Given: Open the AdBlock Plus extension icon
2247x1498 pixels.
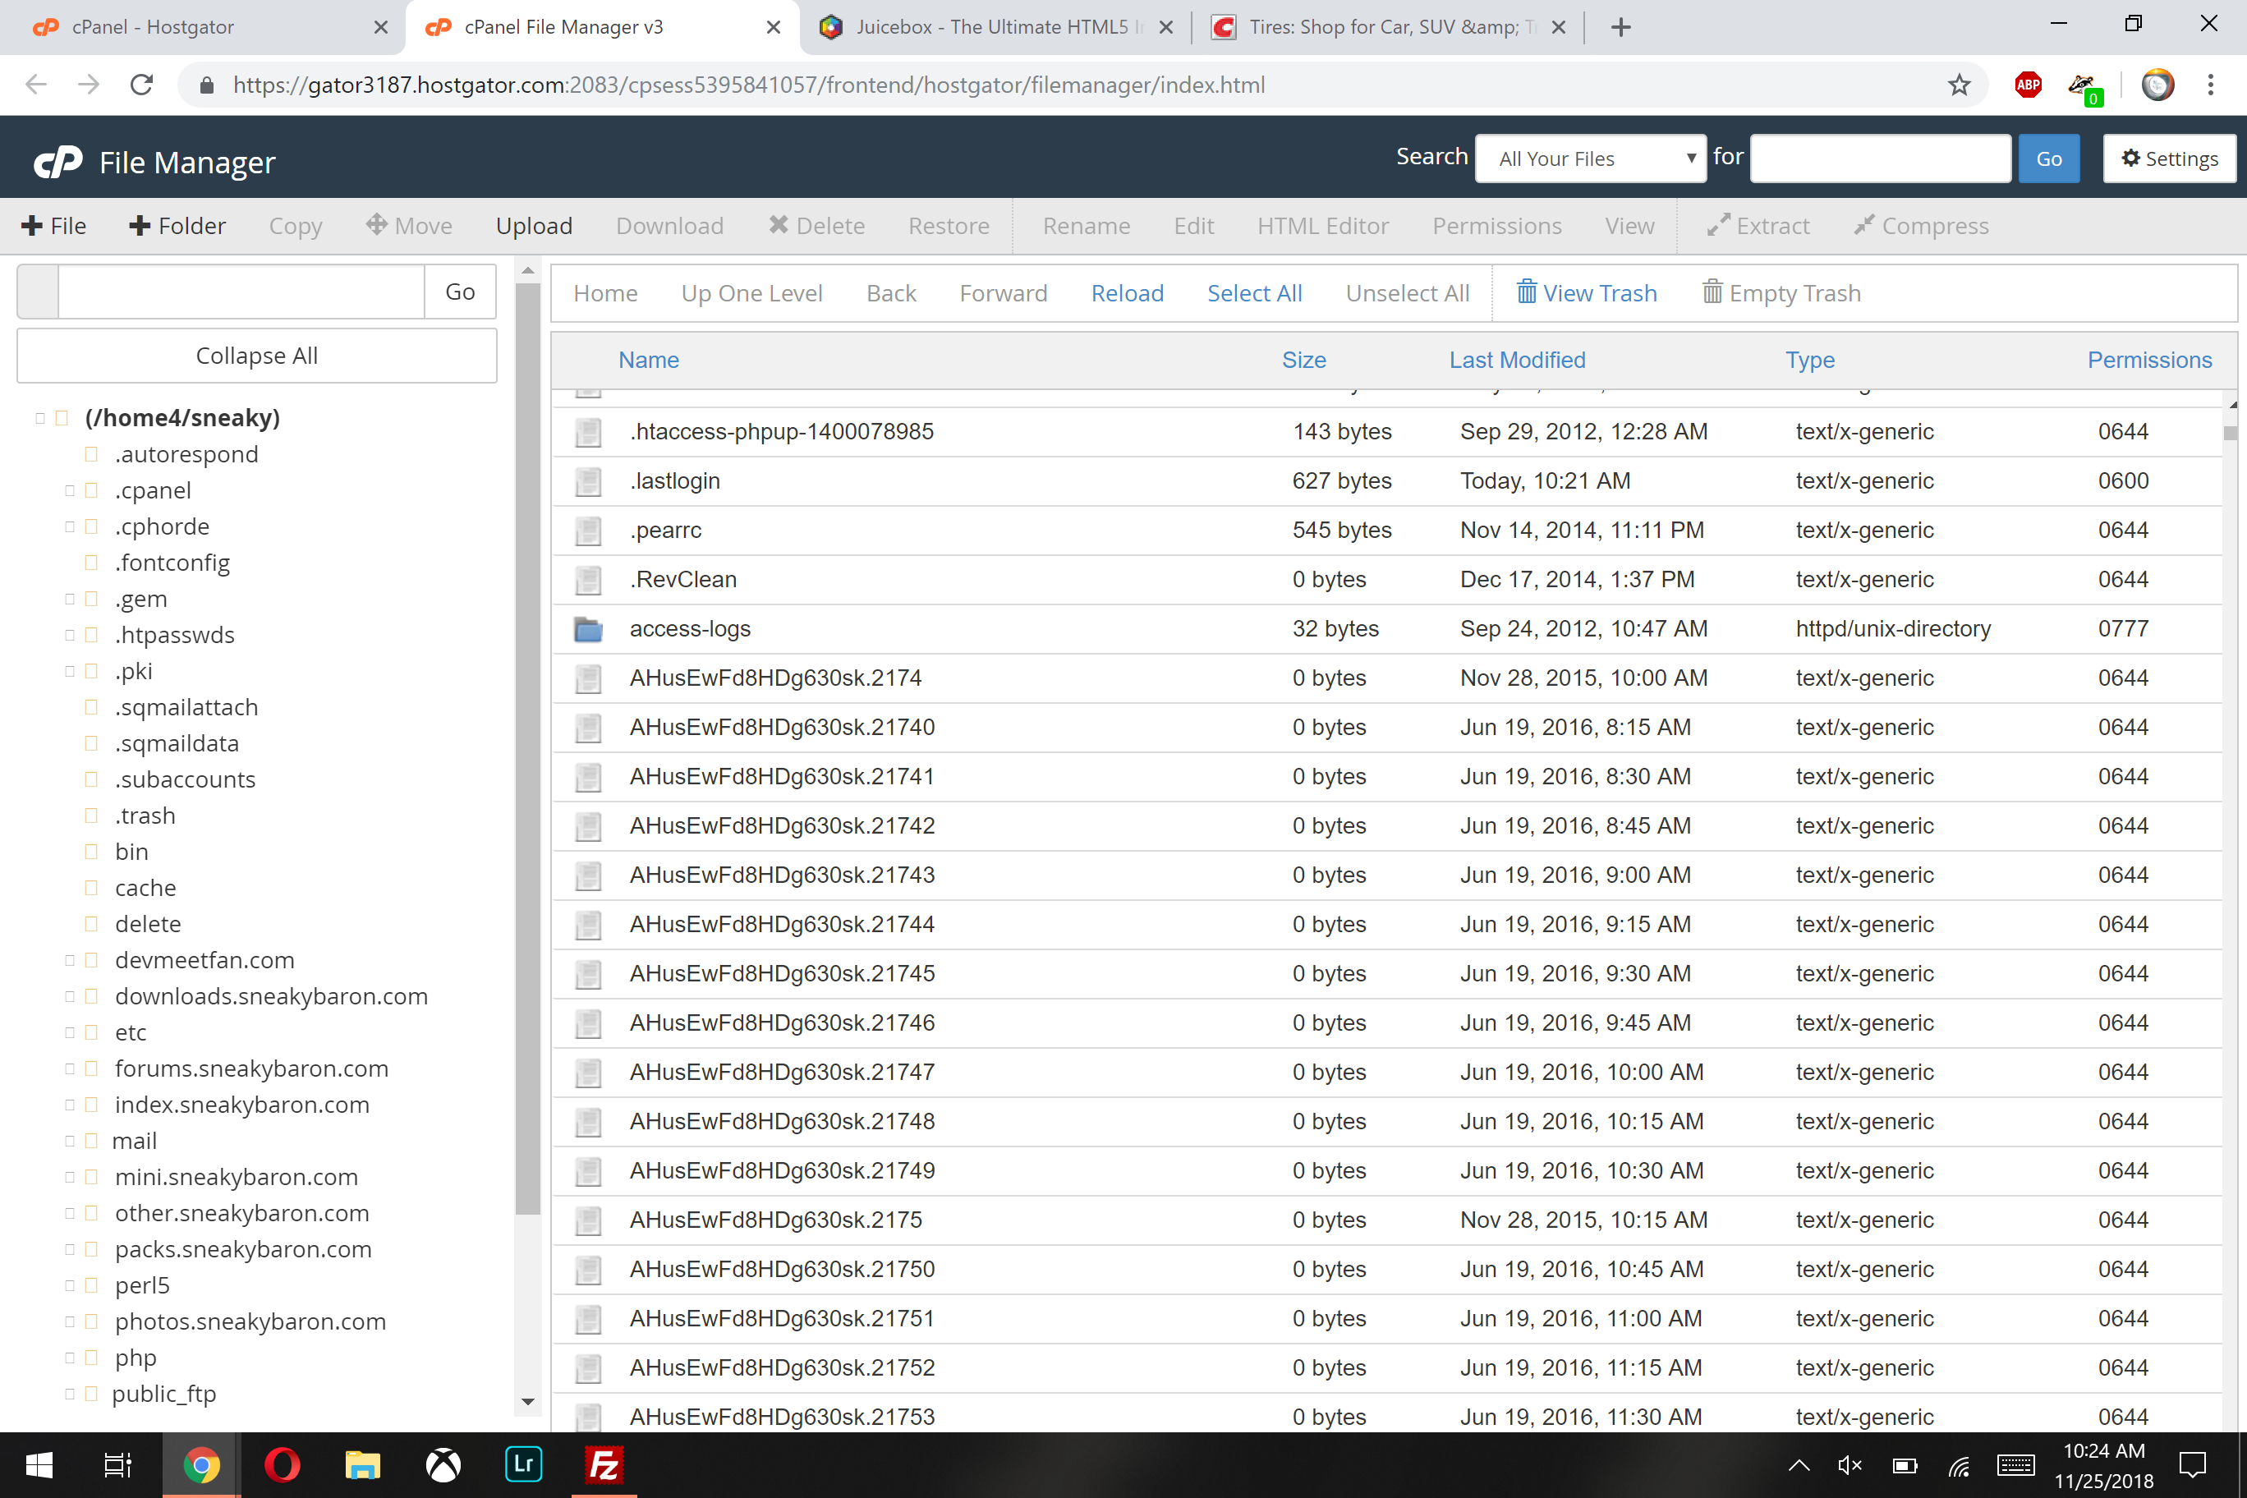Looking at the screenshot, I should [2027, 85].
